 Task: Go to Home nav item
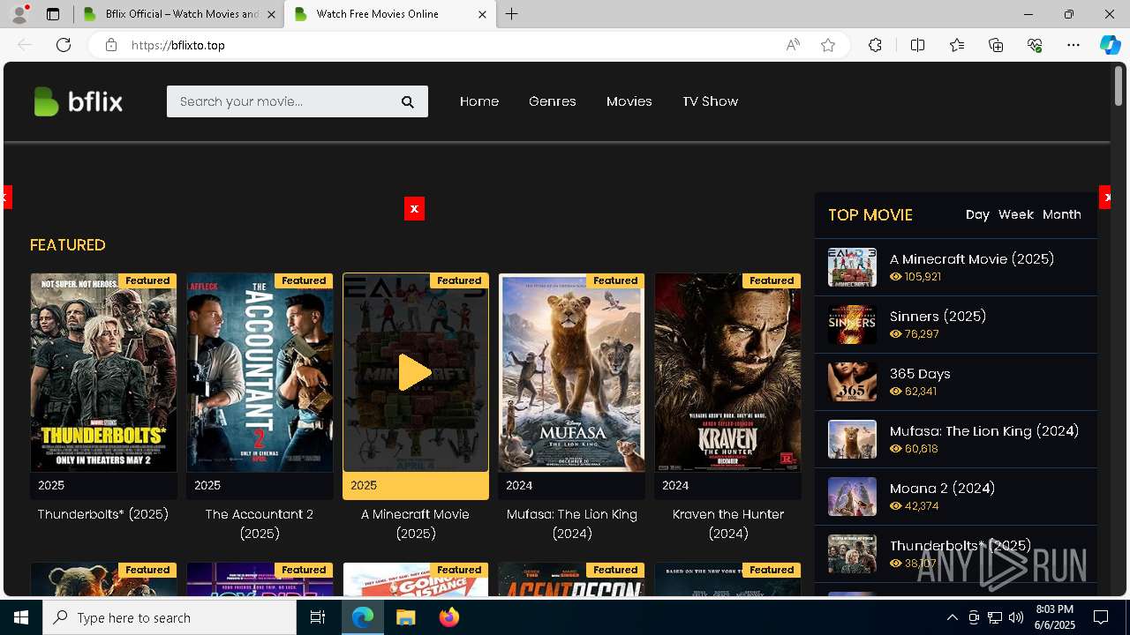pyautogui.click(x=479, y=101)
